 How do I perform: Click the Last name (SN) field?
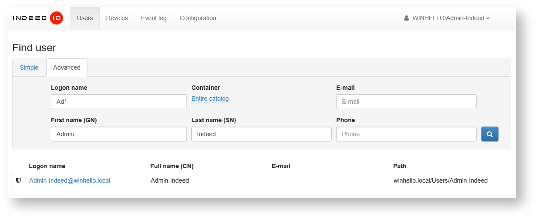point(261,134)
